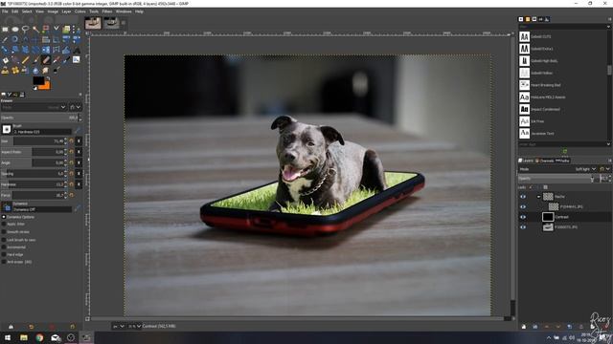
Task: Enable Hard edge checkbox
Action: [x=4, y=255]
